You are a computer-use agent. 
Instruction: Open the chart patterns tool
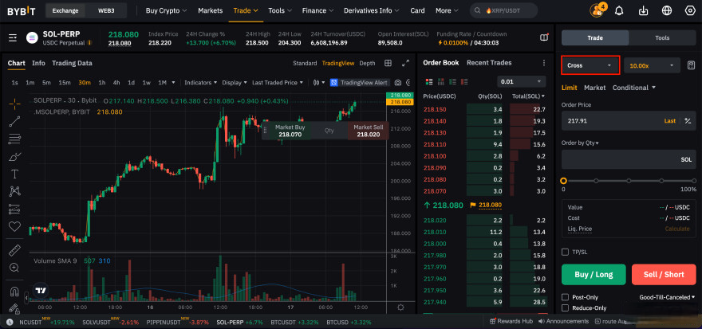coord(14,191)
